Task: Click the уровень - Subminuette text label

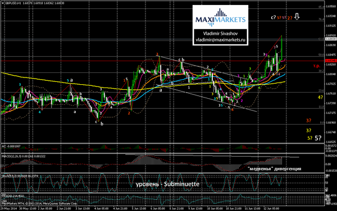Action: [167, 184]
